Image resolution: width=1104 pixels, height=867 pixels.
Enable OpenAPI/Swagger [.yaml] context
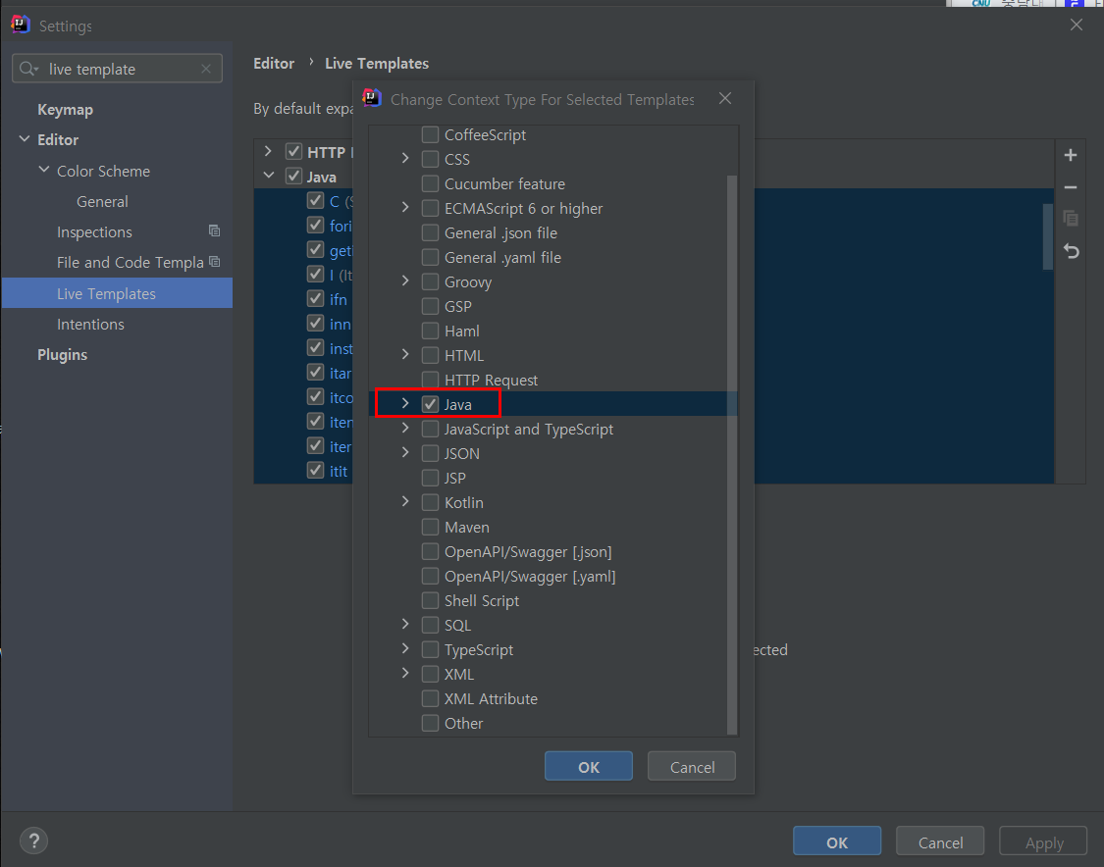coord(430,577)
